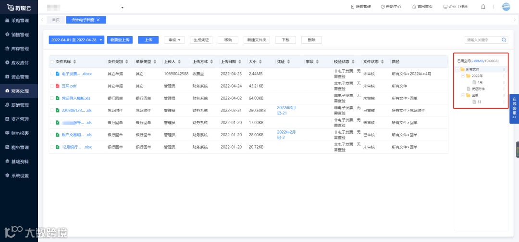Click the right tab-scroll chevron
This screenshot has width=519, height=242.
[514, 20]
